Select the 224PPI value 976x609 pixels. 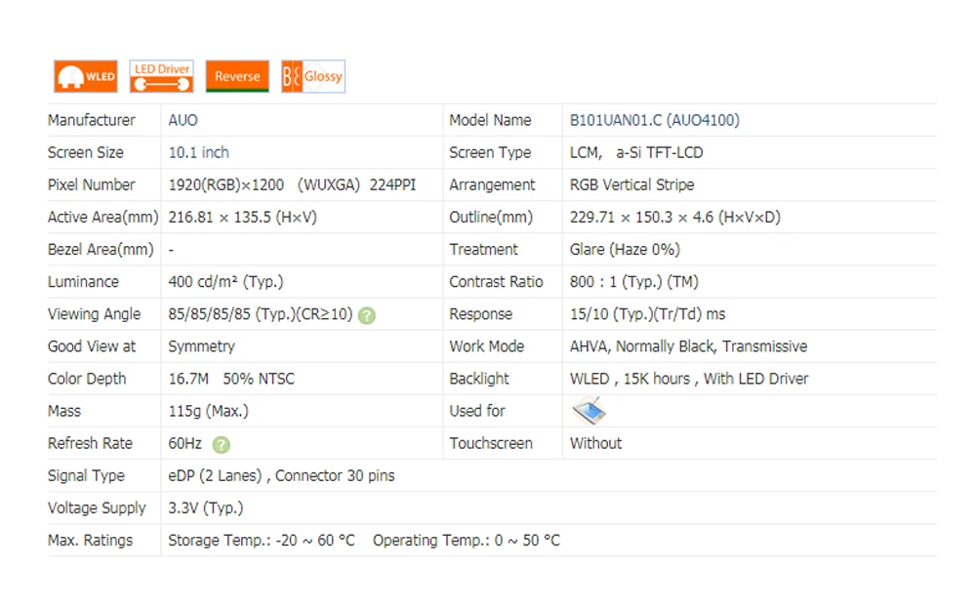[x=392, y=184]
